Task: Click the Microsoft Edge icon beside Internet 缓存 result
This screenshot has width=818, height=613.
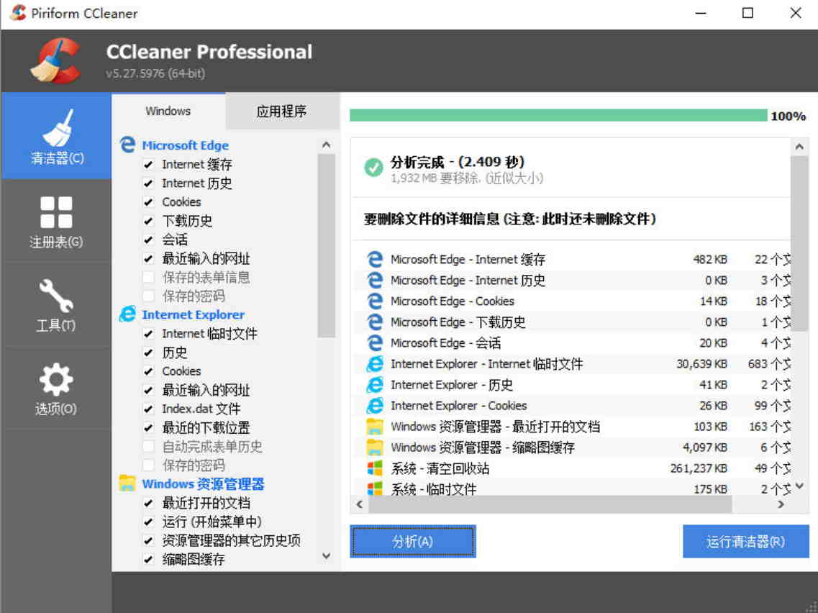Action: coord(377,260)
